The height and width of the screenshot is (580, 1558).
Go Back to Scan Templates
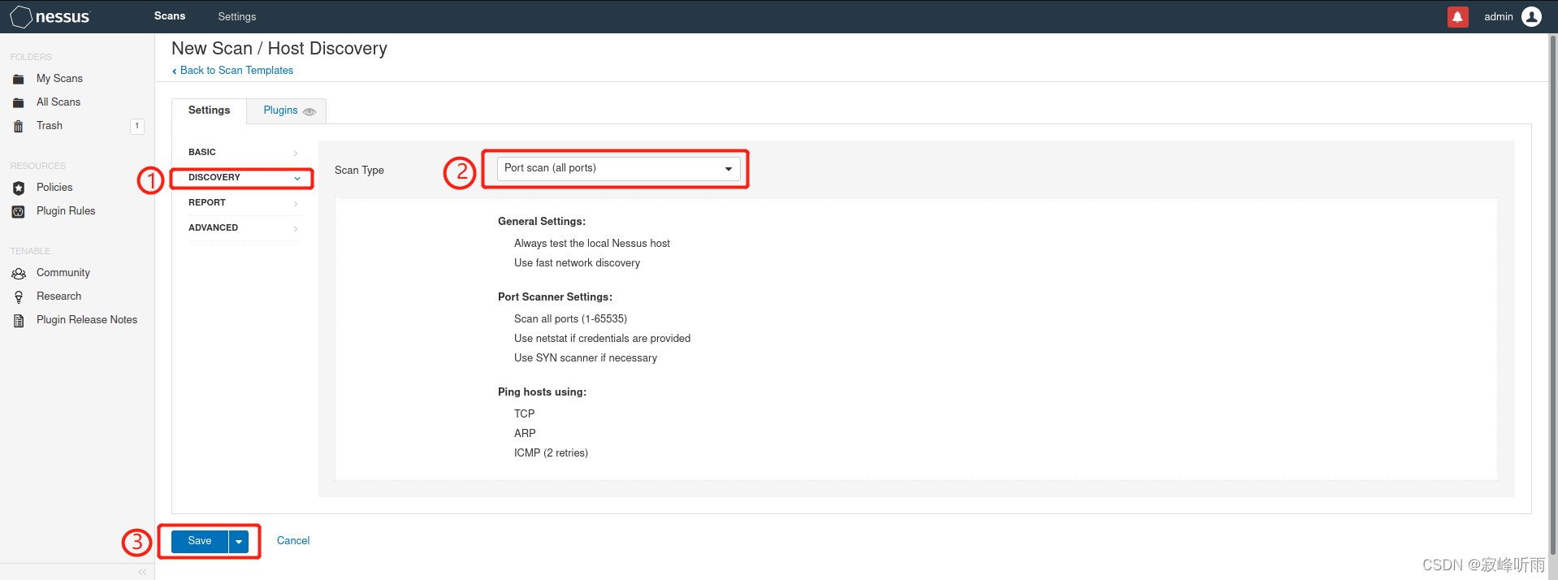pyautogui.click(x=232, y=71)
